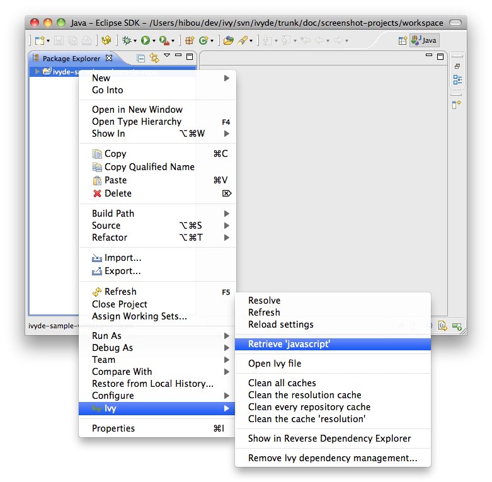Select Clean all caches in the Ivy submenu
Screen dimensions: 492x482
click(282, 383)
